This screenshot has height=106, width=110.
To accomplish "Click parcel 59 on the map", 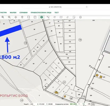I will (x=32, y=22).
